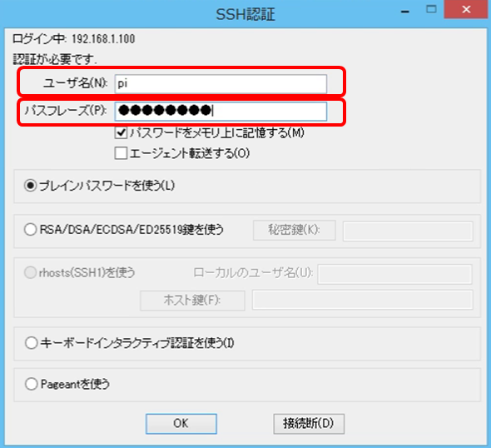Image resolution: width=491 pixels, height=448 pixels.
Task: Maximize the SSH認証 dialog window
Action: (x=431, y=9)
